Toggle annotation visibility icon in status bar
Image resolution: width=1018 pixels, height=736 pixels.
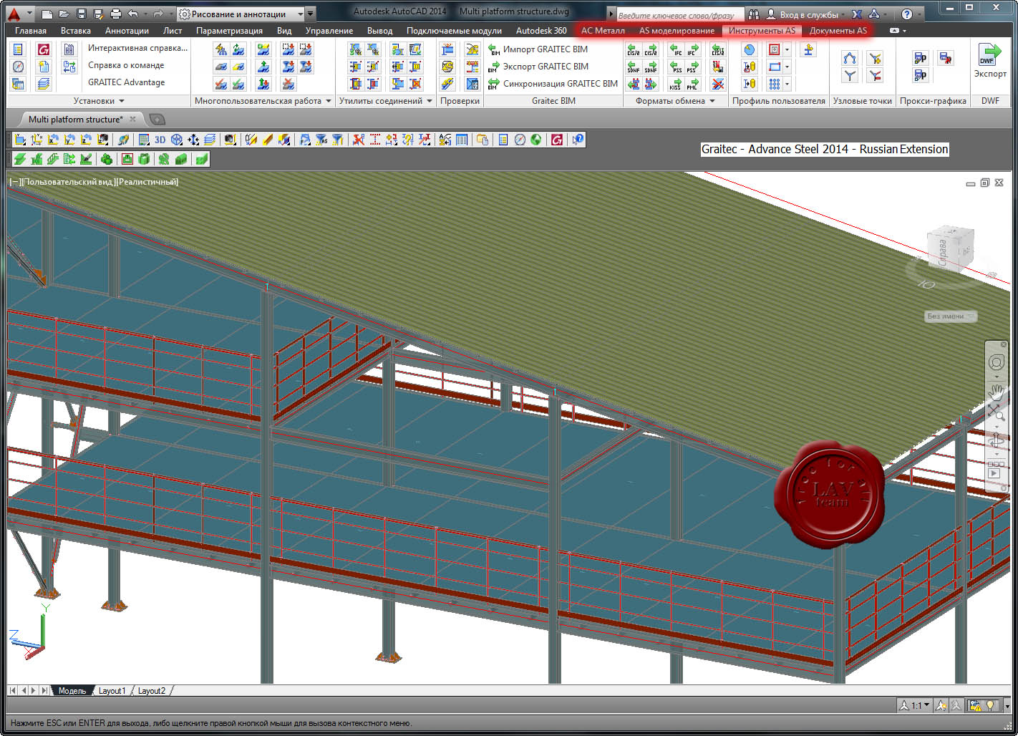[x=941, y=705]
